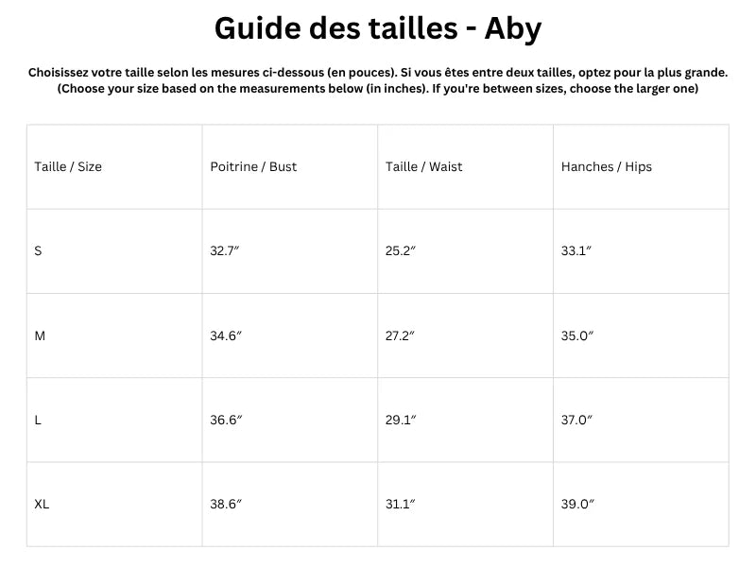The image size is (756, 567).
Task: Click the French size instruction sentence
Action: (378, 73)
